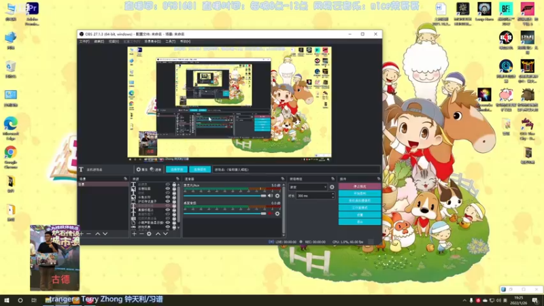
Task: Click the Windows Start button
Action: click(x=6, y=301)
